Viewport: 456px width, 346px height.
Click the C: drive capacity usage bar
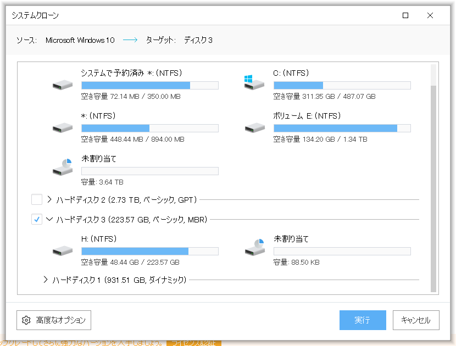pyautogui.click(x=341, y=85)
